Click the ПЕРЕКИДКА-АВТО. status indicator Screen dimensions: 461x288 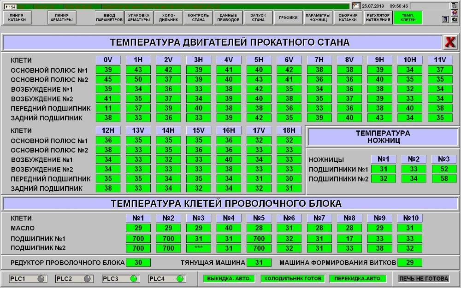coord(358,278)
